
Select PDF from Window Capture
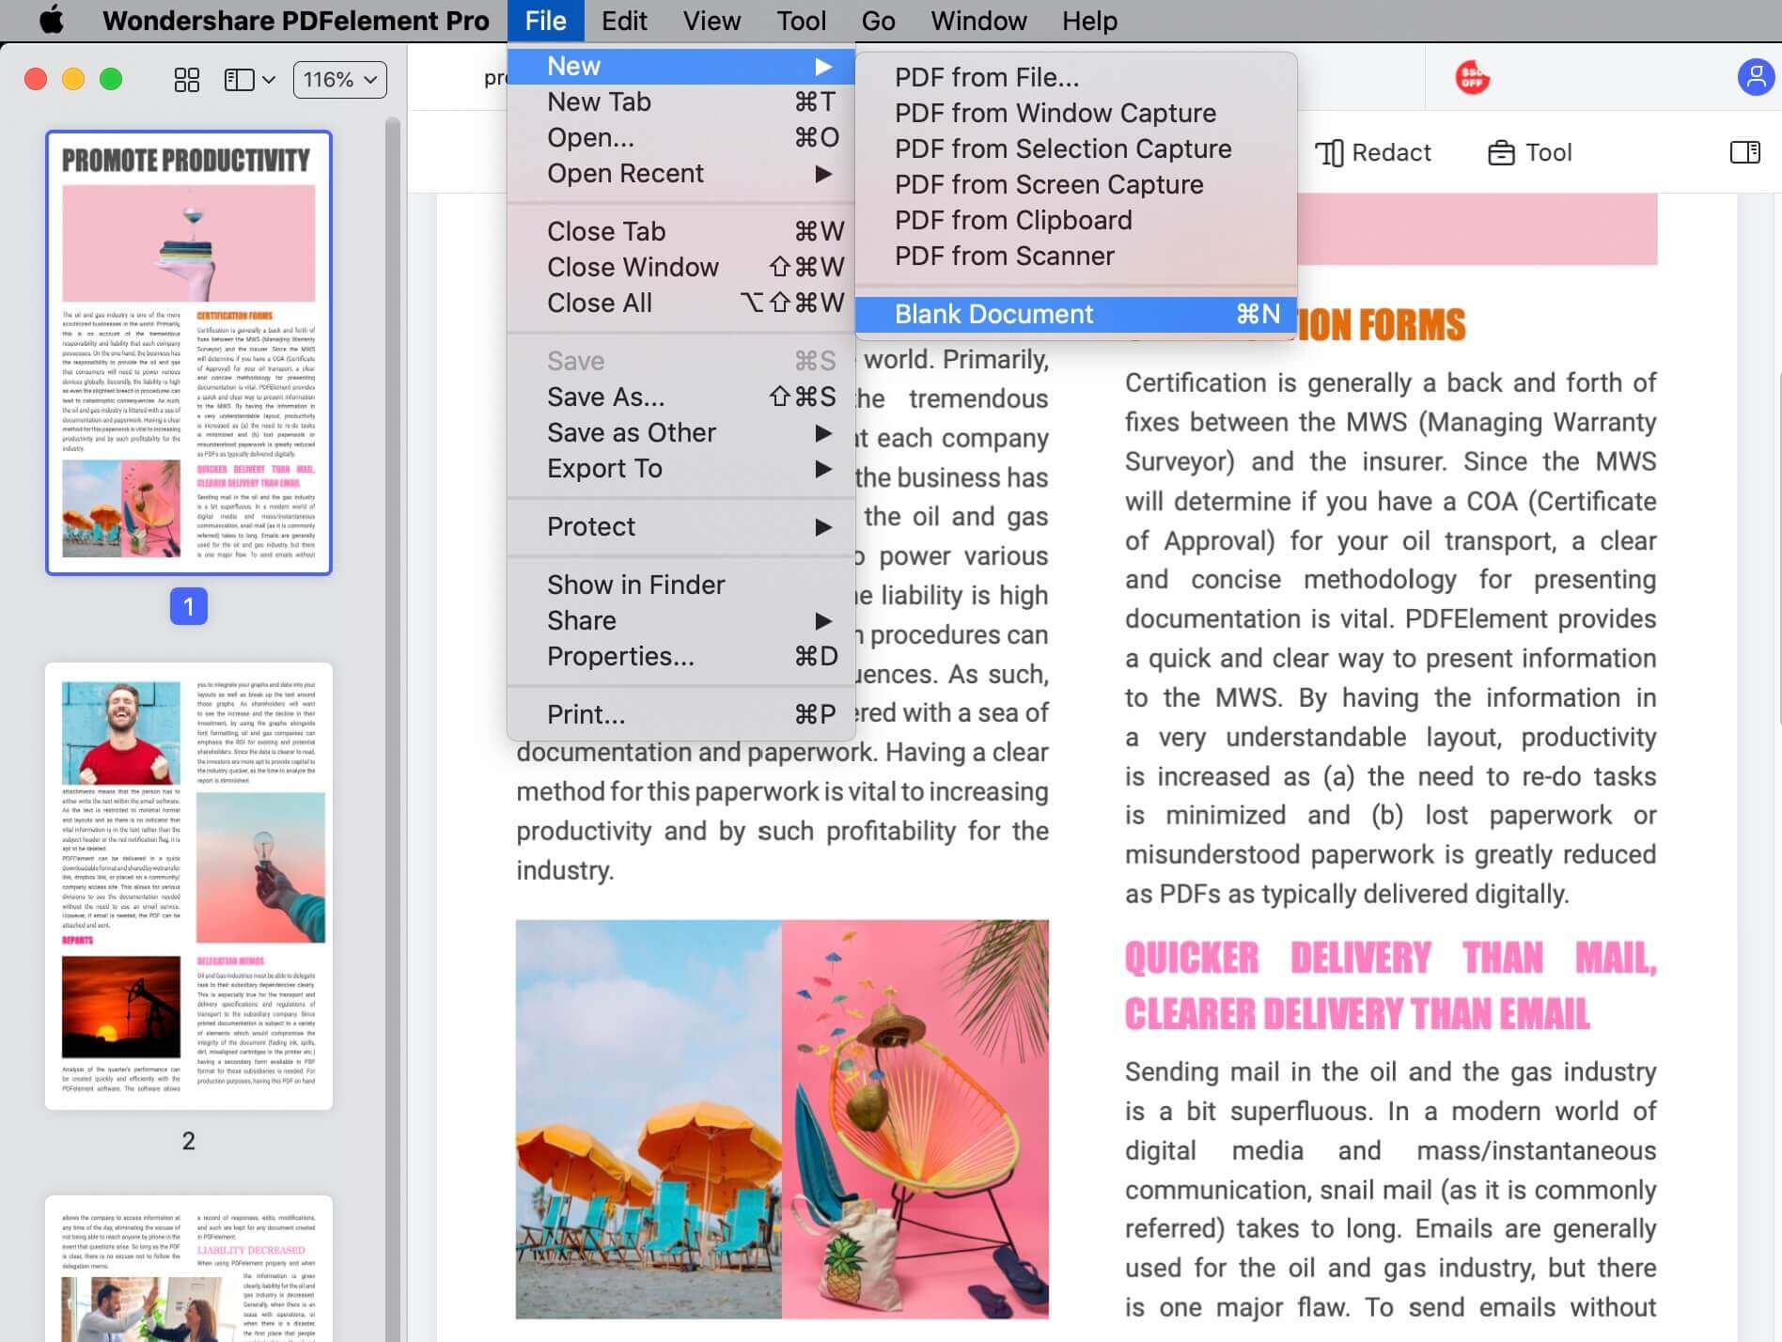tap(1055, 112)
